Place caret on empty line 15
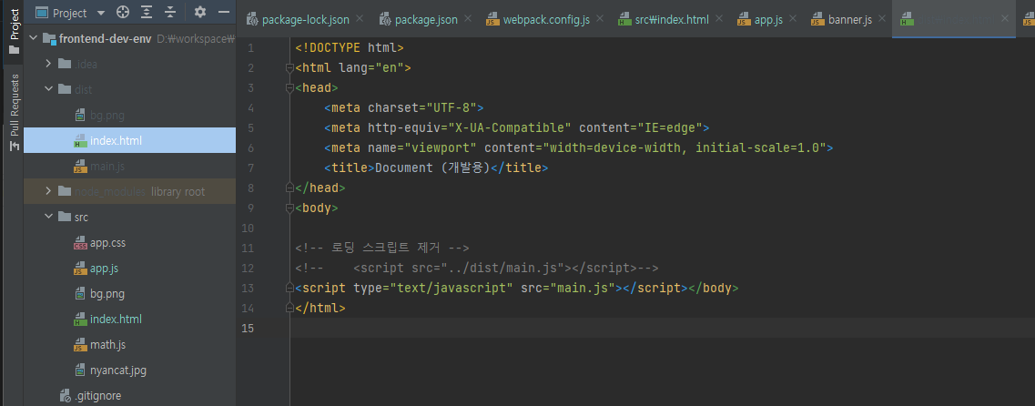Viewport: 1035px width, 406px height. 662,328
